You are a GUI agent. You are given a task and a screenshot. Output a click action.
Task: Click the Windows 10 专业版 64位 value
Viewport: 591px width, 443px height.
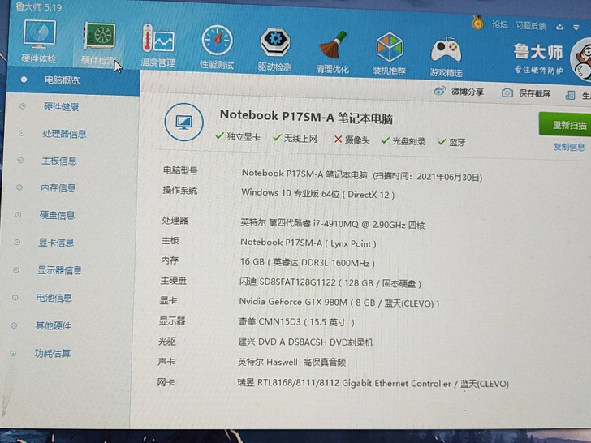[x=317, y=194]
